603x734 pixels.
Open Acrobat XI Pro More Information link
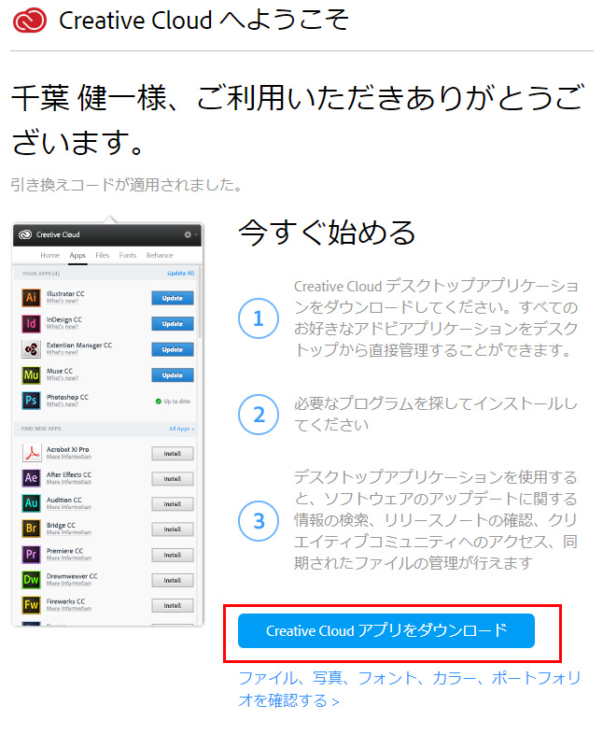(69, 457)
